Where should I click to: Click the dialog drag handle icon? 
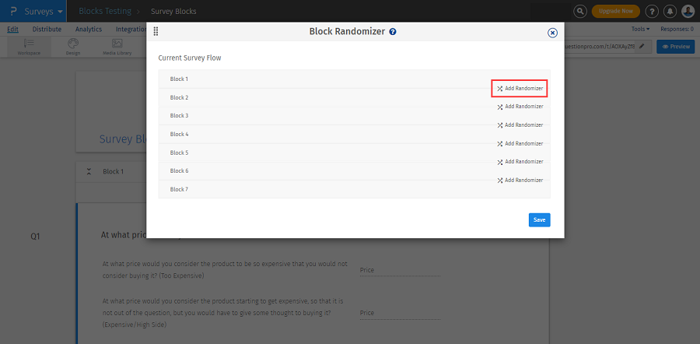(156, 32)
